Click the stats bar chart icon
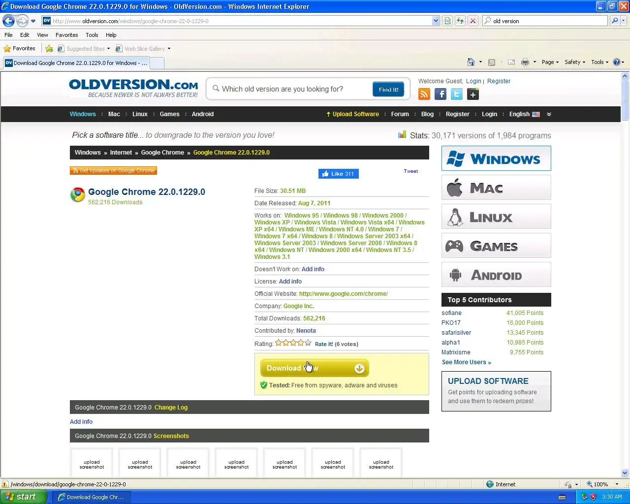The height and width of the screenshot is (504, 630). point(402,135)
